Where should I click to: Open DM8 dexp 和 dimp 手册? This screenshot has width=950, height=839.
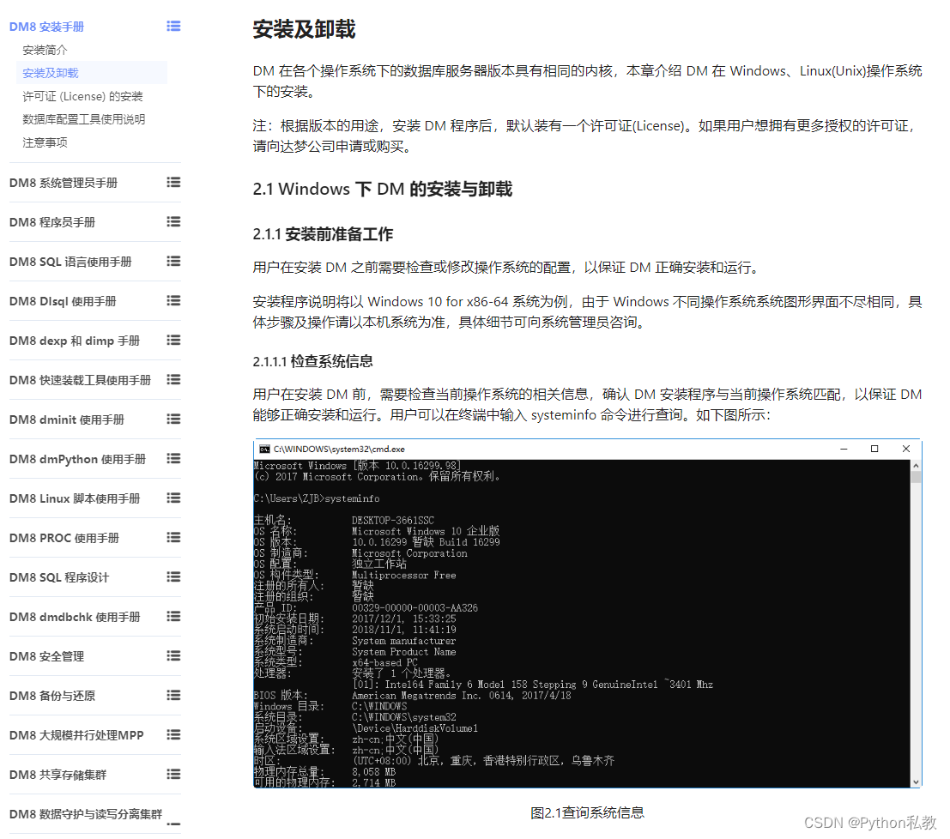[75, 341]
